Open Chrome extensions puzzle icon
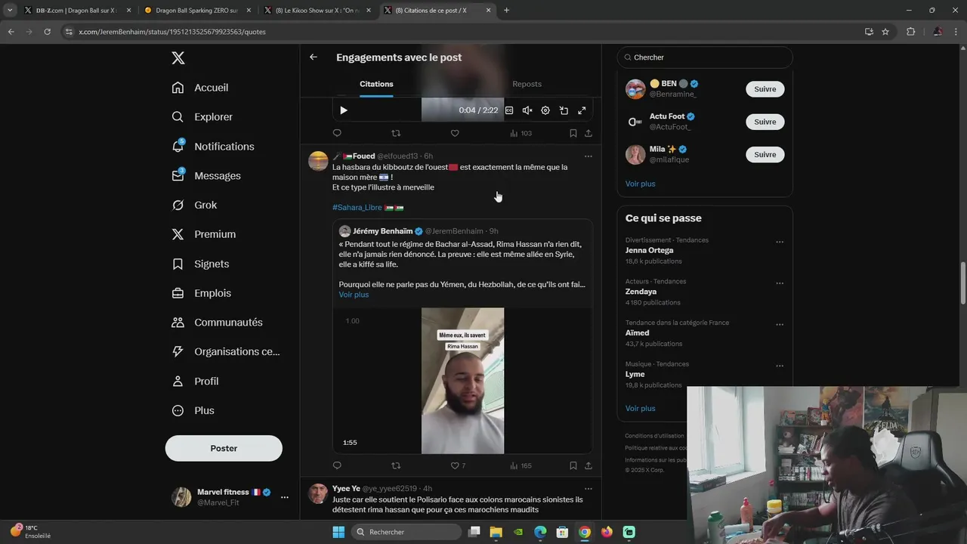This screenshot has width=967, height=544. click(x=910, y=32)
